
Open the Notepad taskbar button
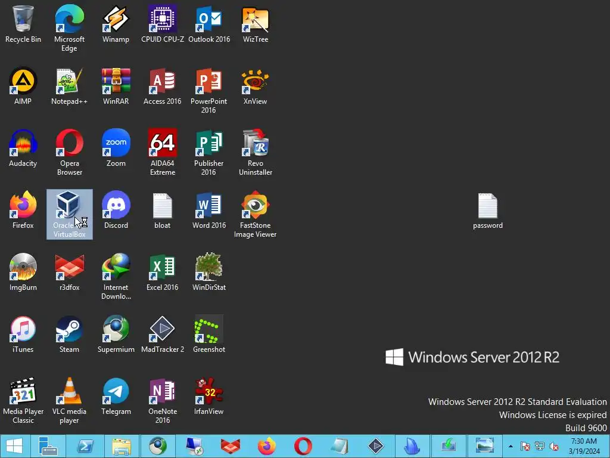(339, 446)
